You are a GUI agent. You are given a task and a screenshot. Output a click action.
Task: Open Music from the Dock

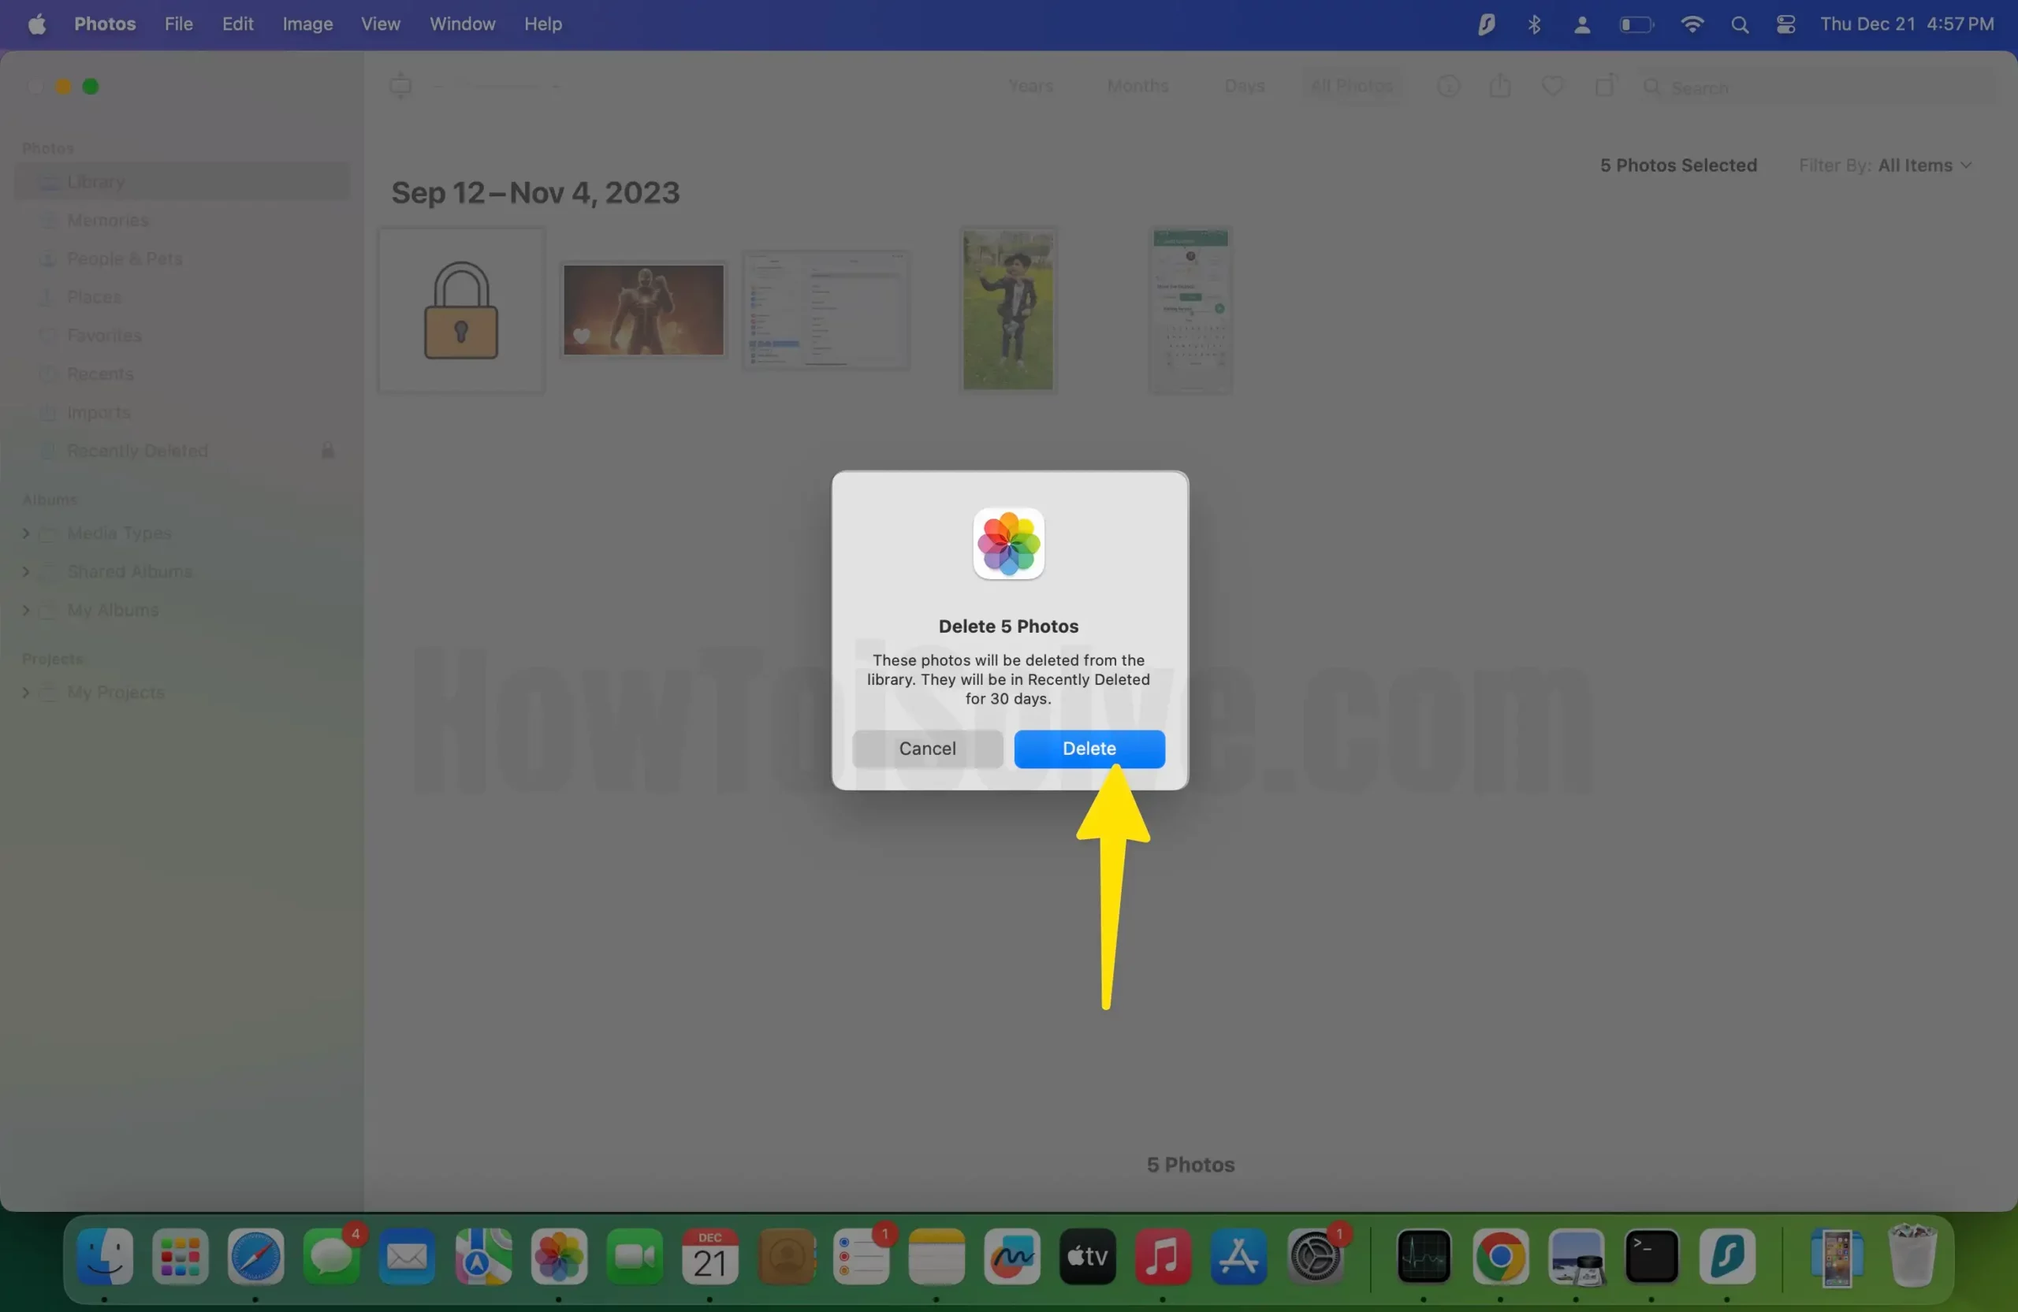pyautogui.click(x=1163, y=1255)
